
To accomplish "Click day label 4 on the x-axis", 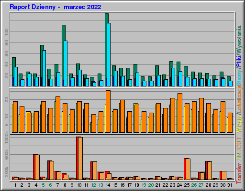I will (x=36, y=185).
